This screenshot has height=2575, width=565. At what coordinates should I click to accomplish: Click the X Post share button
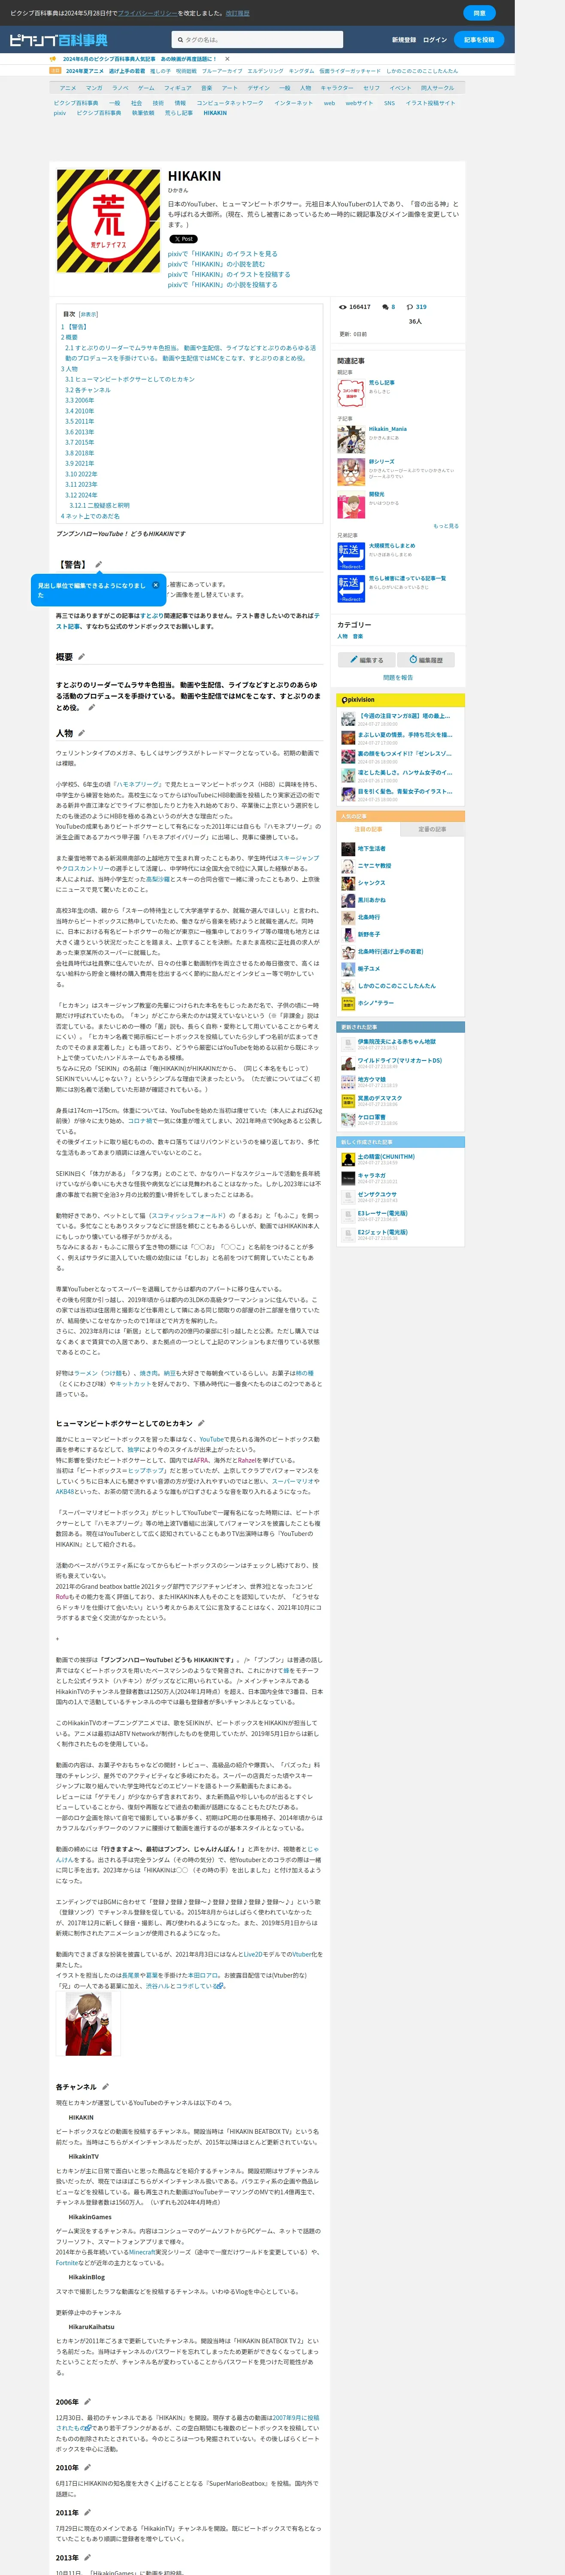(183, 239)
